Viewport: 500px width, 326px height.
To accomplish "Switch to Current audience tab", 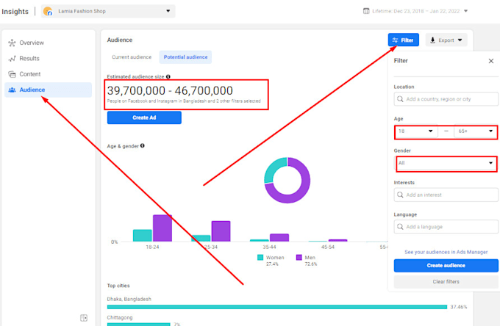I will 132,57.
